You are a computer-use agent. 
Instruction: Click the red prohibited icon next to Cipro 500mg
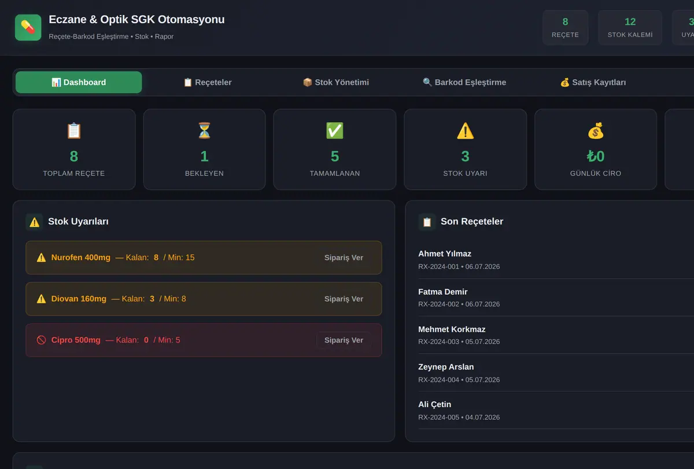[x=41, y=340]
